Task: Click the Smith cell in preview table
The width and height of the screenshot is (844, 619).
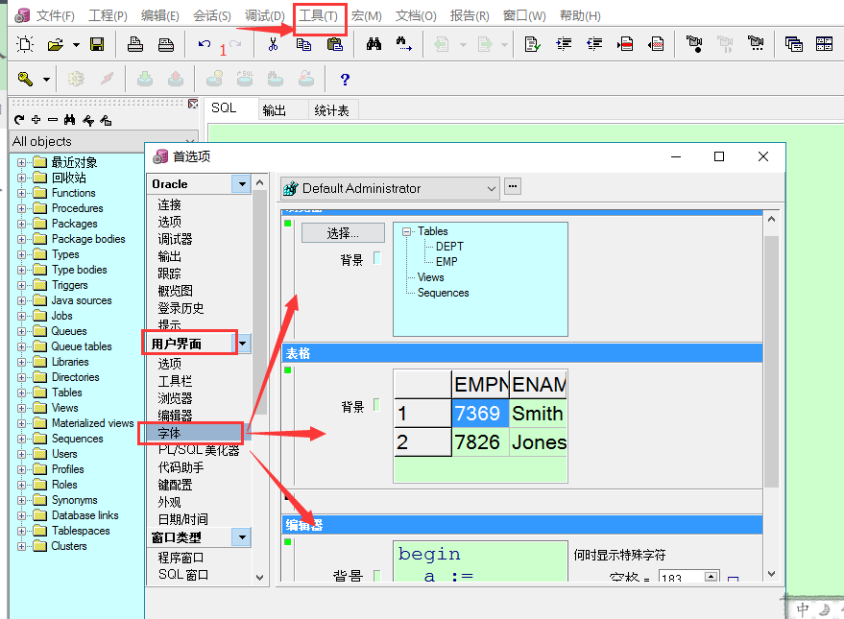Action: coord(538,413)
